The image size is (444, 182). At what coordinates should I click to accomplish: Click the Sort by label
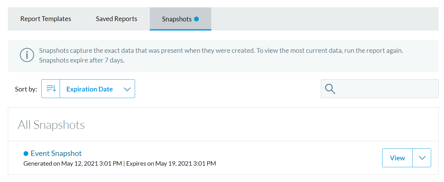[26, 89]
